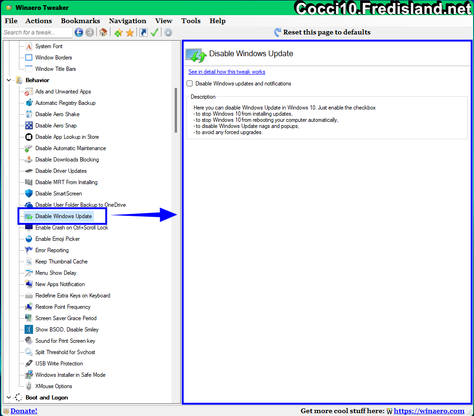Click the Forward navigation arrow icon
The width and height of the screenshot is (474, 416).
point(90,33)
